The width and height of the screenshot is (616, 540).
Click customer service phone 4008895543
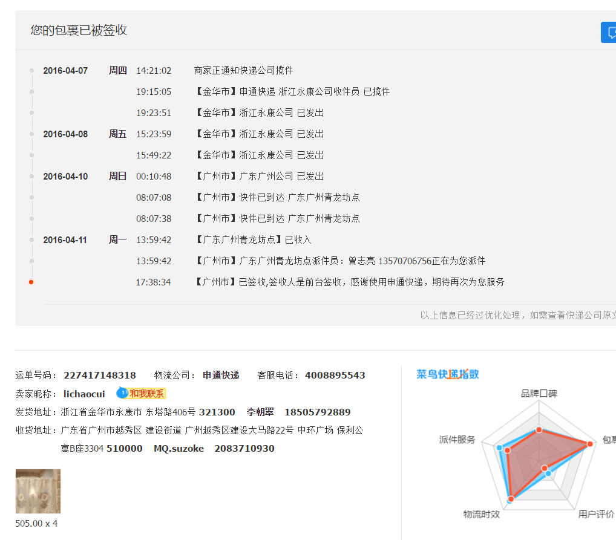pyautogui.click(x=335, y=376)
